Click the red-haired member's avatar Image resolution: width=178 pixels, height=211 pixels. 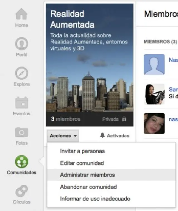click(x=154, y=123)
